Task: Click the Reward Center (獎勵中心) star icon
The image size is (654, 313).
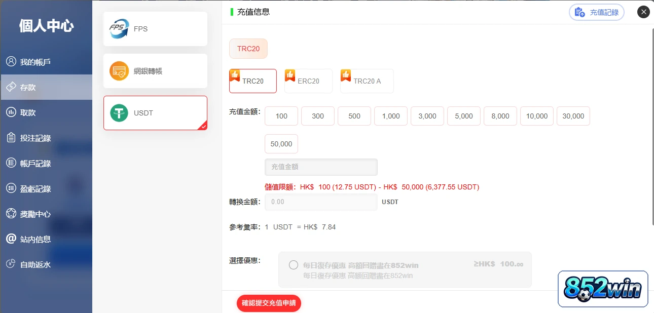Action: 11,214
